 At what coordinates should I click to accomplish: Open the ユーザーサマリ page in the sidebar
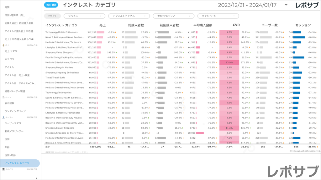click(x=13, y=123)
